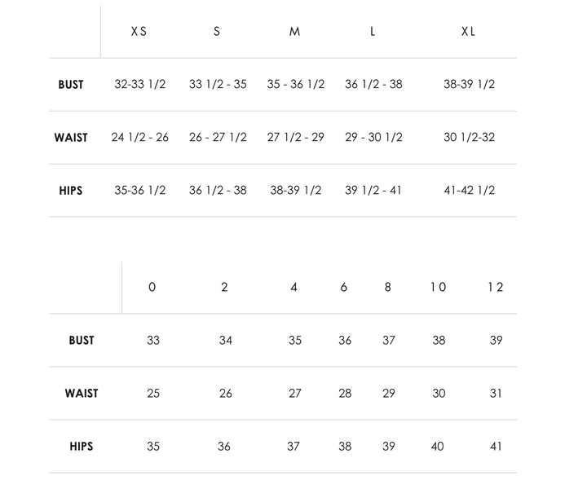Select the bust value 33 for size 0
The height and width of the screenshot is (489, 587).
[153, 341]
